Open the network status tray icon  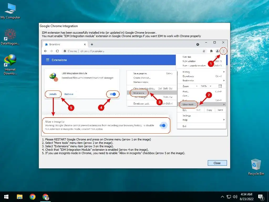[x=229, y=197]
